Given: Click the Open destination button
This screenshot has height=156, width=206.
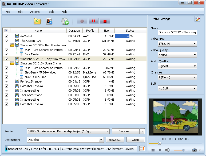Looking at the screenshot, I should tap(136, 140).
